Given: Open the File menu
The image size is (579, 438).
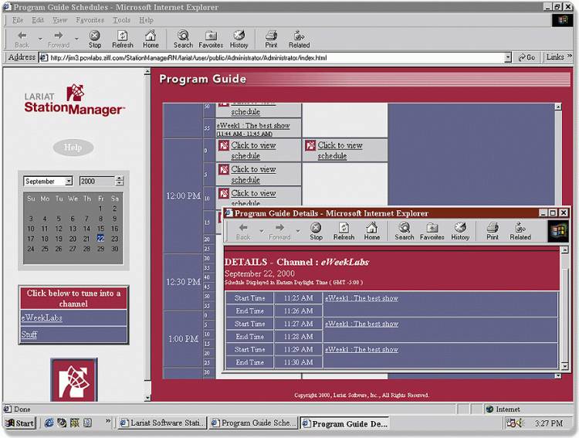Looking at the screenshot, I should tap(18, 20).
